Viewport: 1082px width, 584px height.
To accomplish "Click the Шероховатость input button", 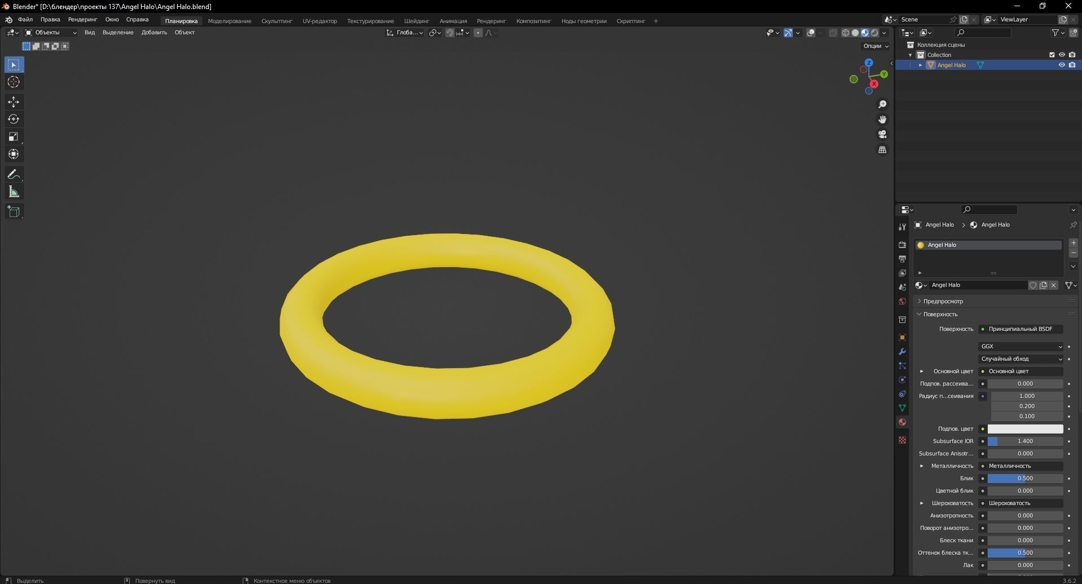I will [x=1021, y=503].
